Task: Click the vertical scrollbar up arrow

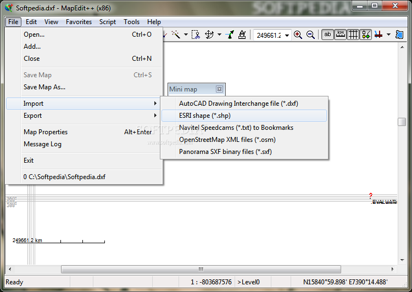Action: pyautogui.click(x=402, y=47)
